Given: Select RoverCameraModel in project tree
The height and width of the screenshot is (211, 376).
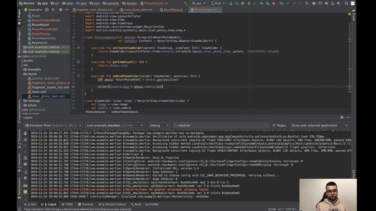Looking at the screenshot, I should click(46, 21).
